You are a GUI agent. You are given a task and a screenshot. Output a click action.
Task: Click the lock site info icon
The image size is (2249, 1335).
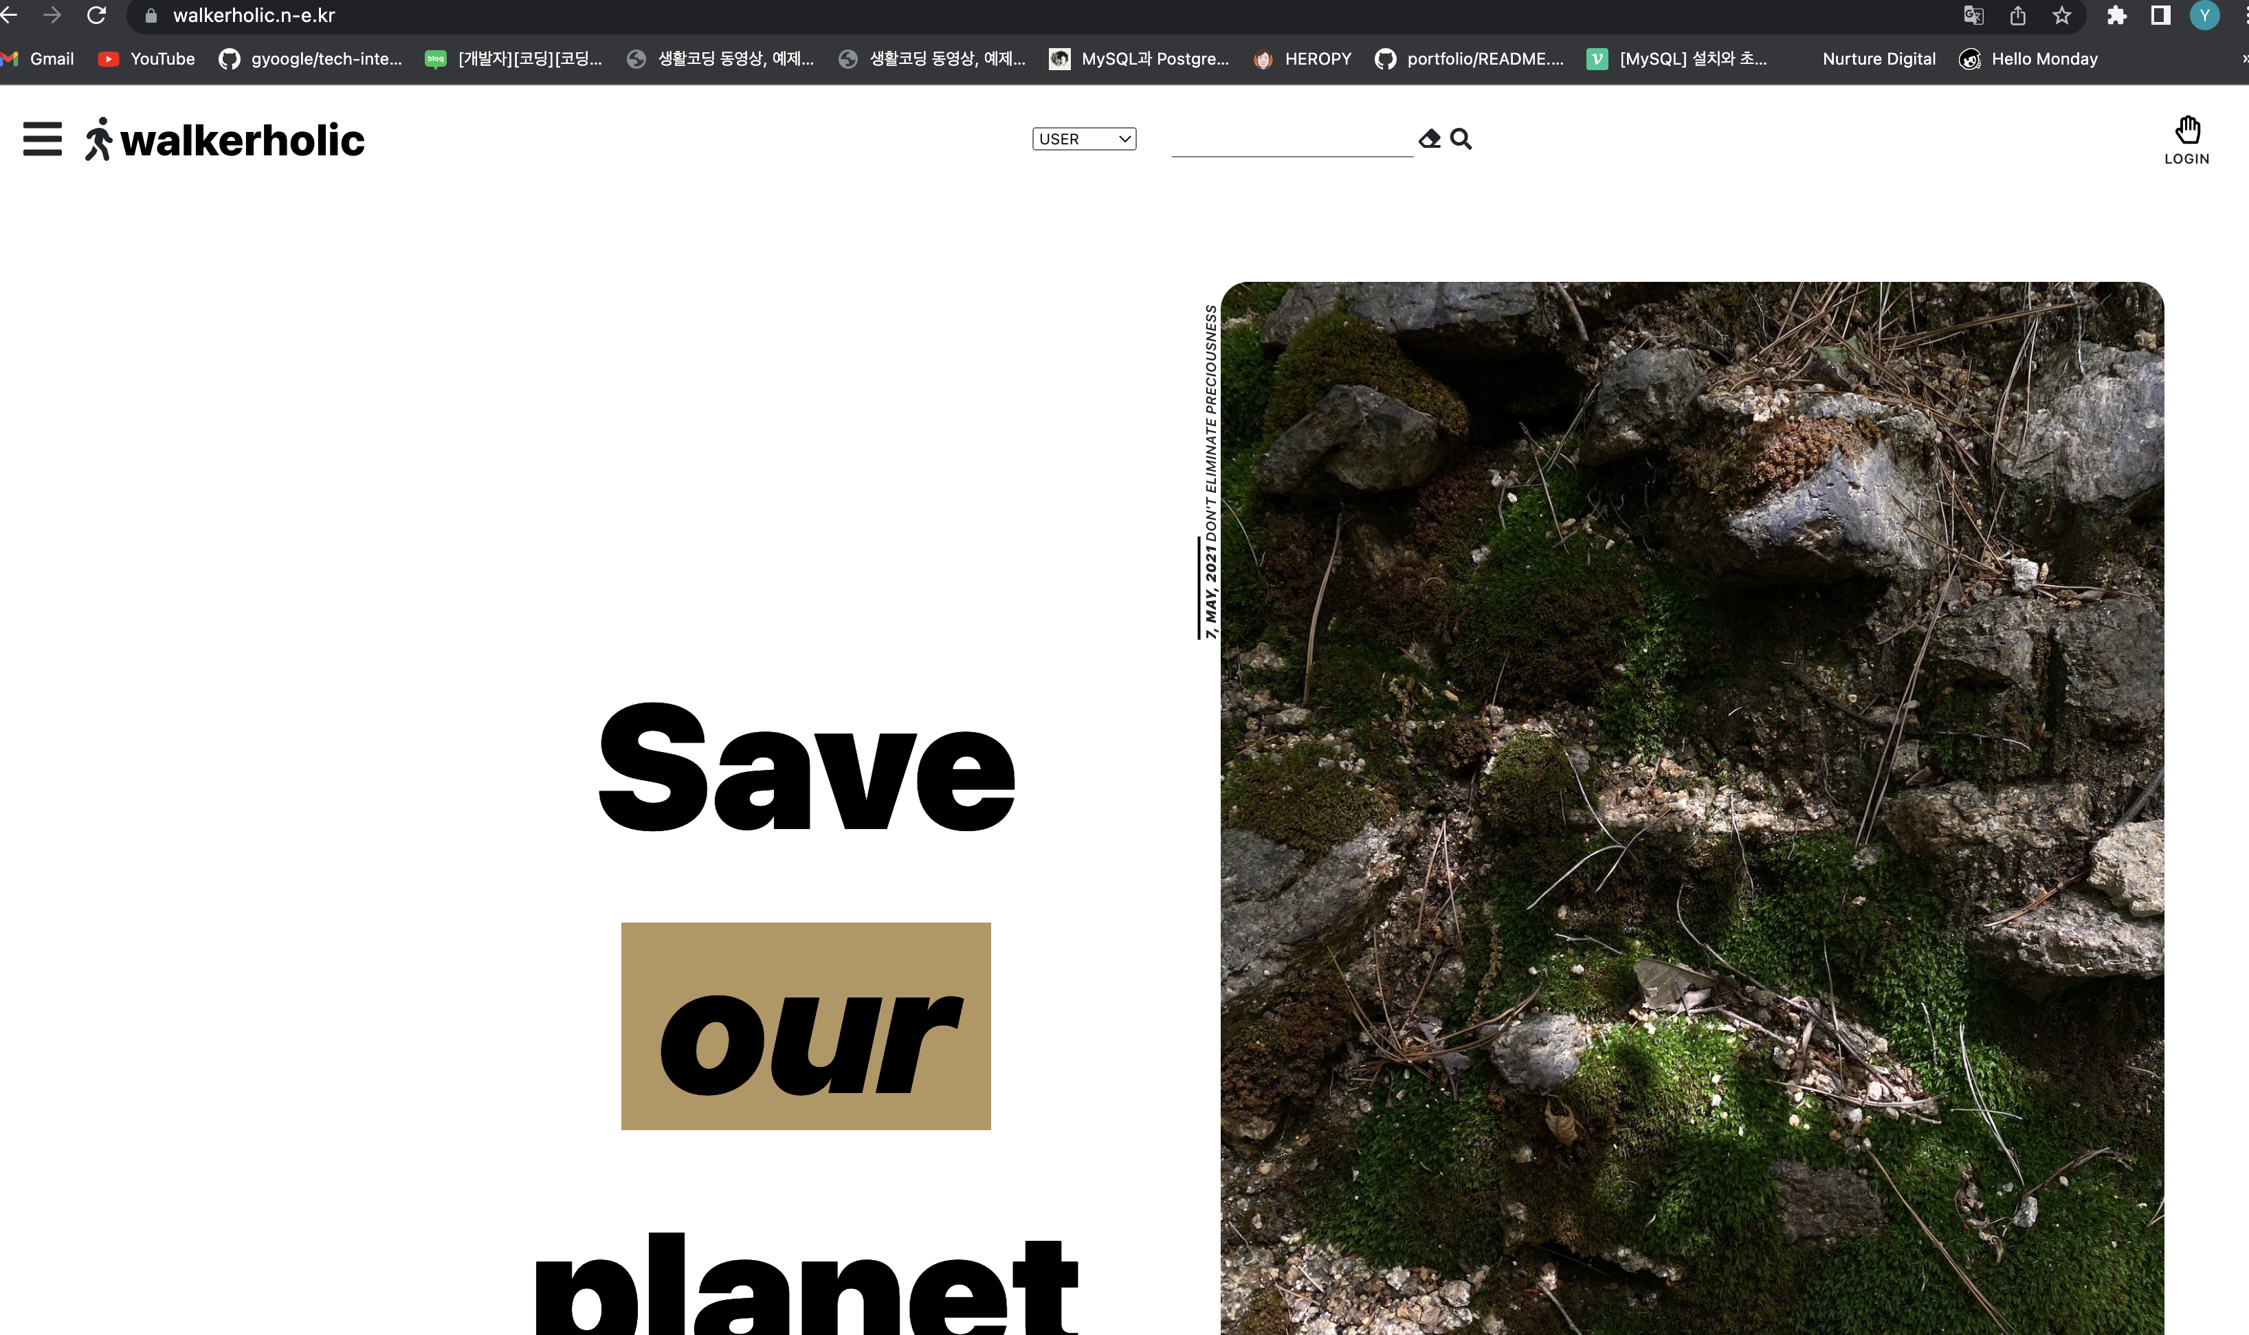click(151, 15)
